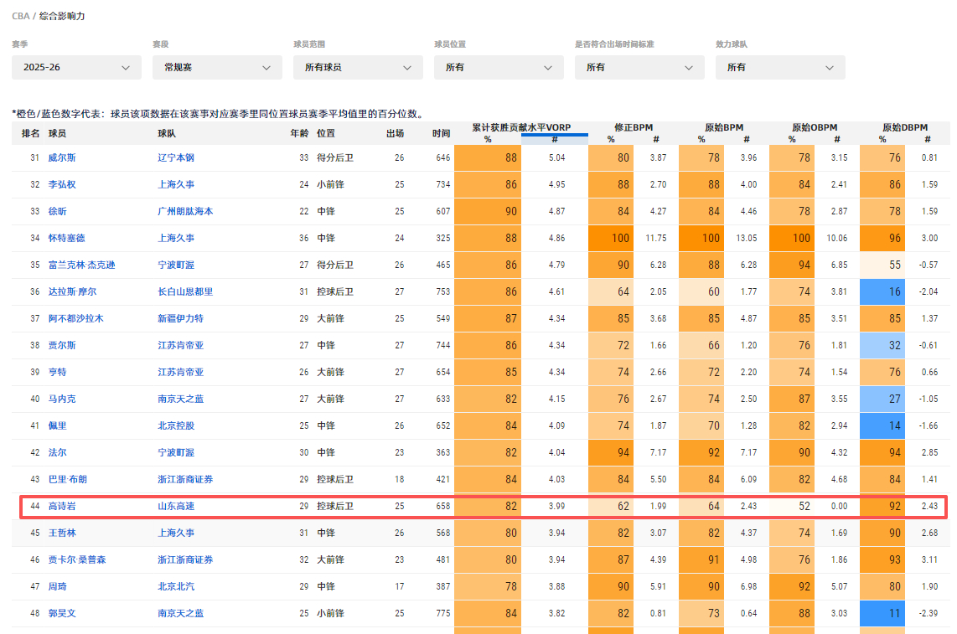Sort by 出场 column header
The image size is (957, 634).
pos(395,133)
